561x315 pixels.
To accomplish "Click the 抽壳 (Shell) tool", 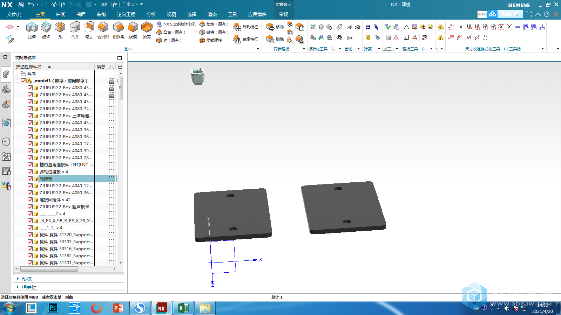I will pyautogui.click(x=147, y=30).
